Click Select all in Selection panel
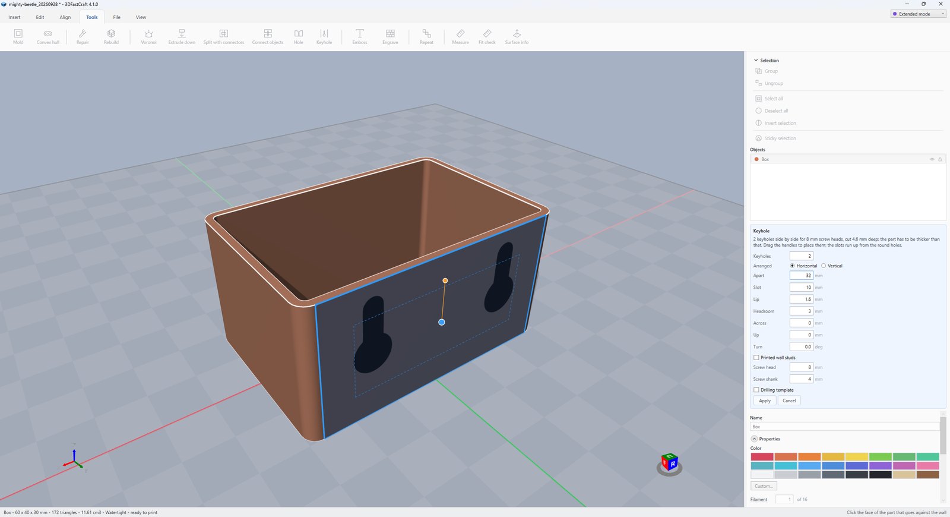The height and width of the screenshot is (517, 950). click(774, 99)
